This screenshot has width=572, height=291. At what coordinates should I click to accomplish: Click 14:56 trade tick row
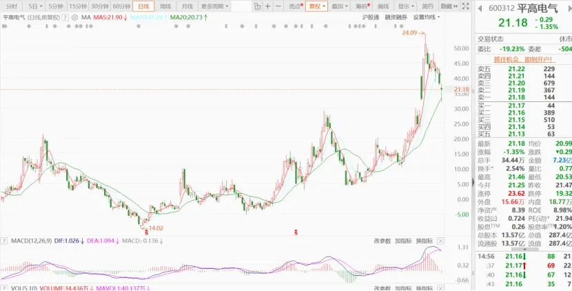tap(524, 257)
